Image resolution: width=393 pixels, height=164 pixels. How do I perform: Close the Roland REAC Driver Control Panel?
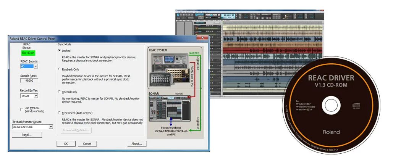click(202, 38)
